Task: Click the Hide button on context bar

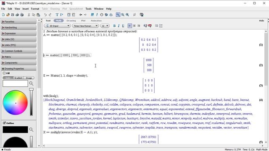Action: point(261,21)
